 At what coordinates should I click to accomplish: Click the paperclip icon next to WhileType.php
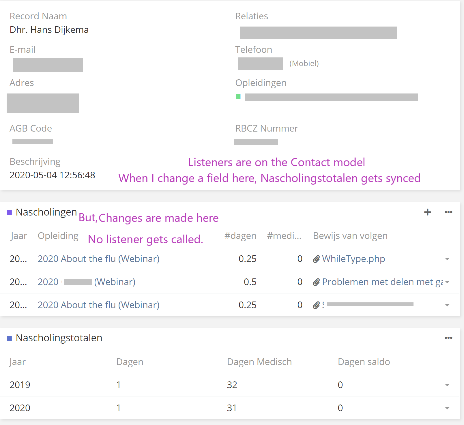click(x=317, y=259)
